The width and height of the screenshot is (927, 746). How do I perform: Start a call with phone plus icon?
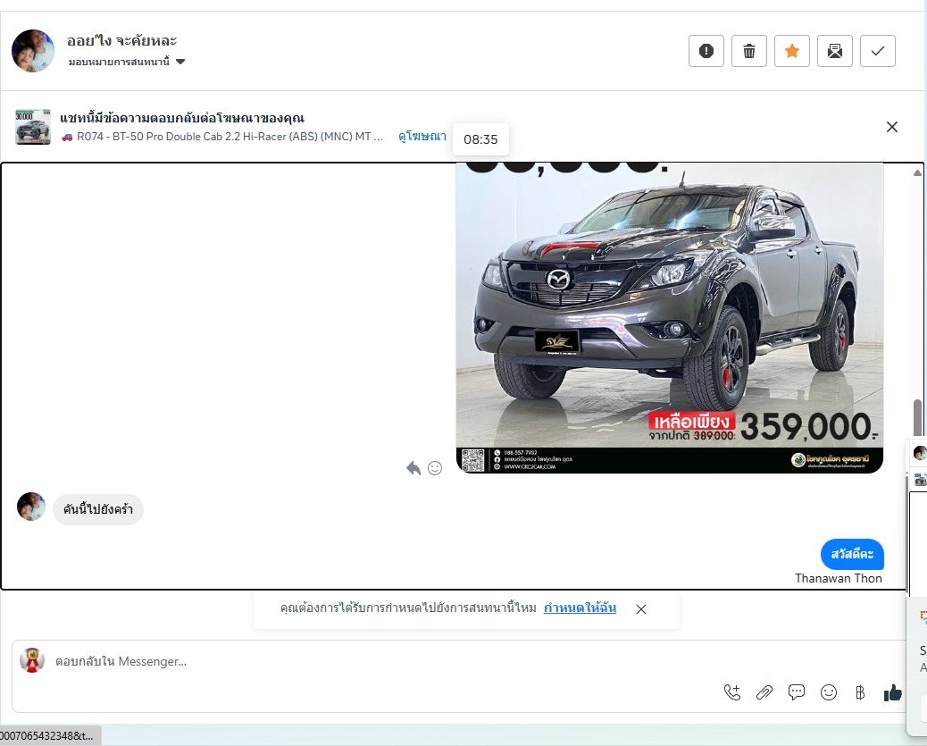(x=732, y=692)
